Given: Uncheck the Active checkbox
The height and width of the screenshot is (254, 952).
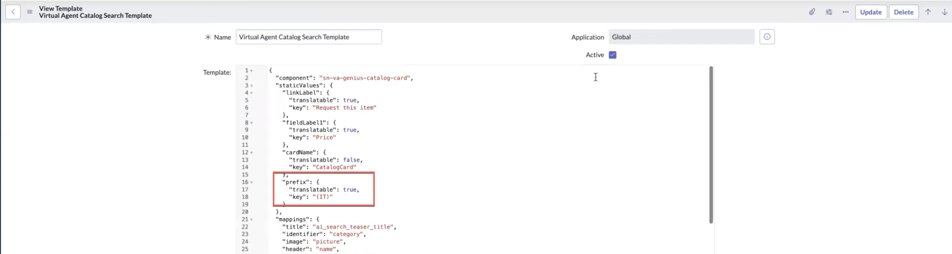Looking at the screenshot, I should [x=612, y=55].
